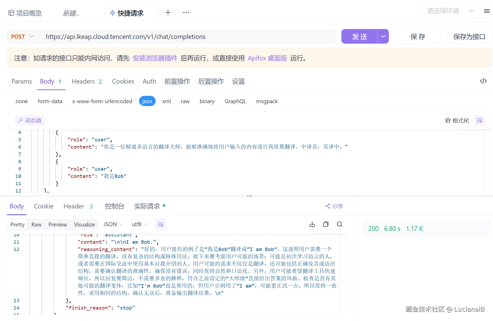This screenshot has width=493, height=321.
Task: Switch response view to Pretty
Action: click(17, 225)
